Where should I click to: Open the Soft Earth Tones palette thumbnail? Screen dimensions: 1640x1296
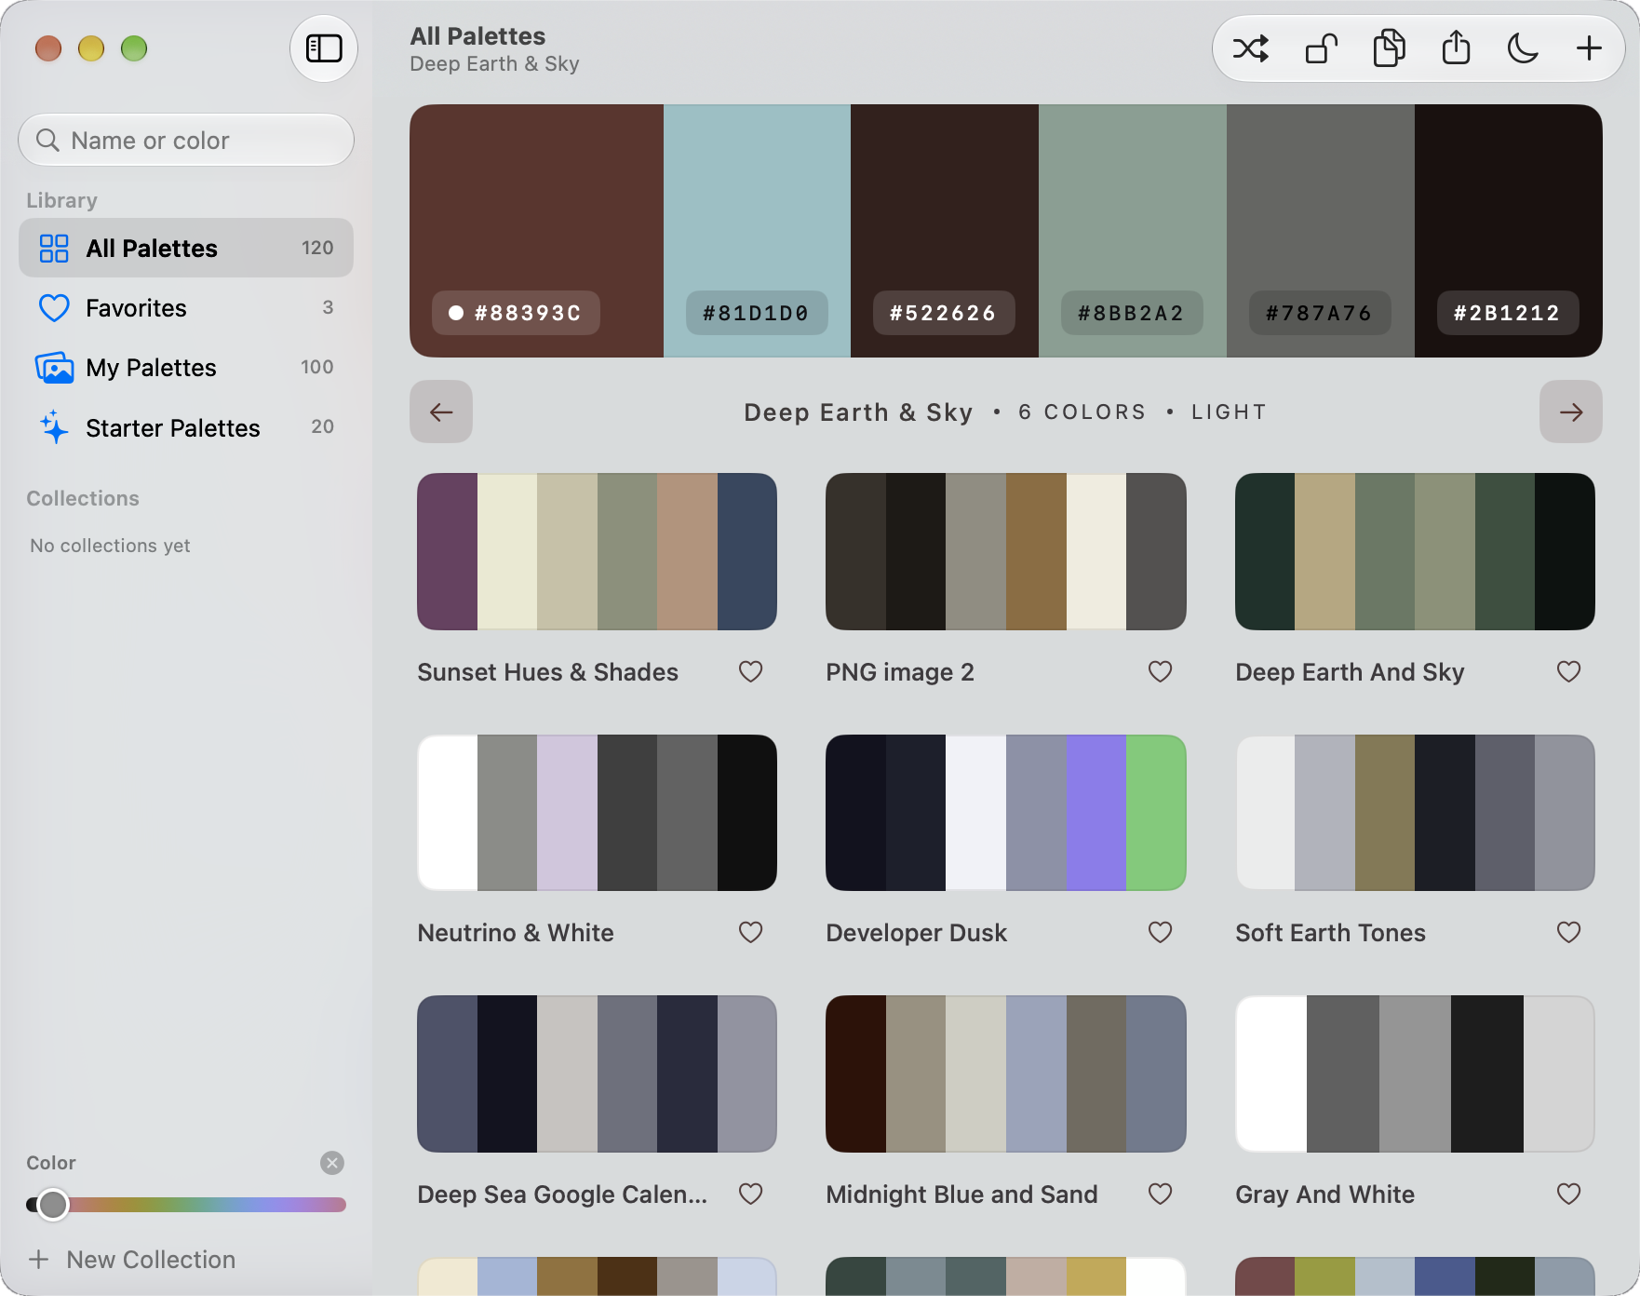(x=1415, y=813)
